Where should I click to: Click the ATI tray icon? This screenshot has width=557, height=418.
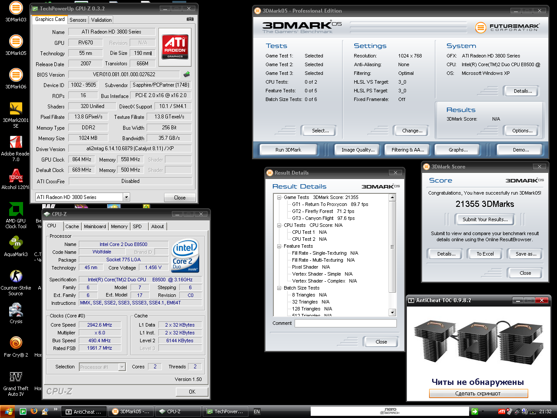coord(502,411)
